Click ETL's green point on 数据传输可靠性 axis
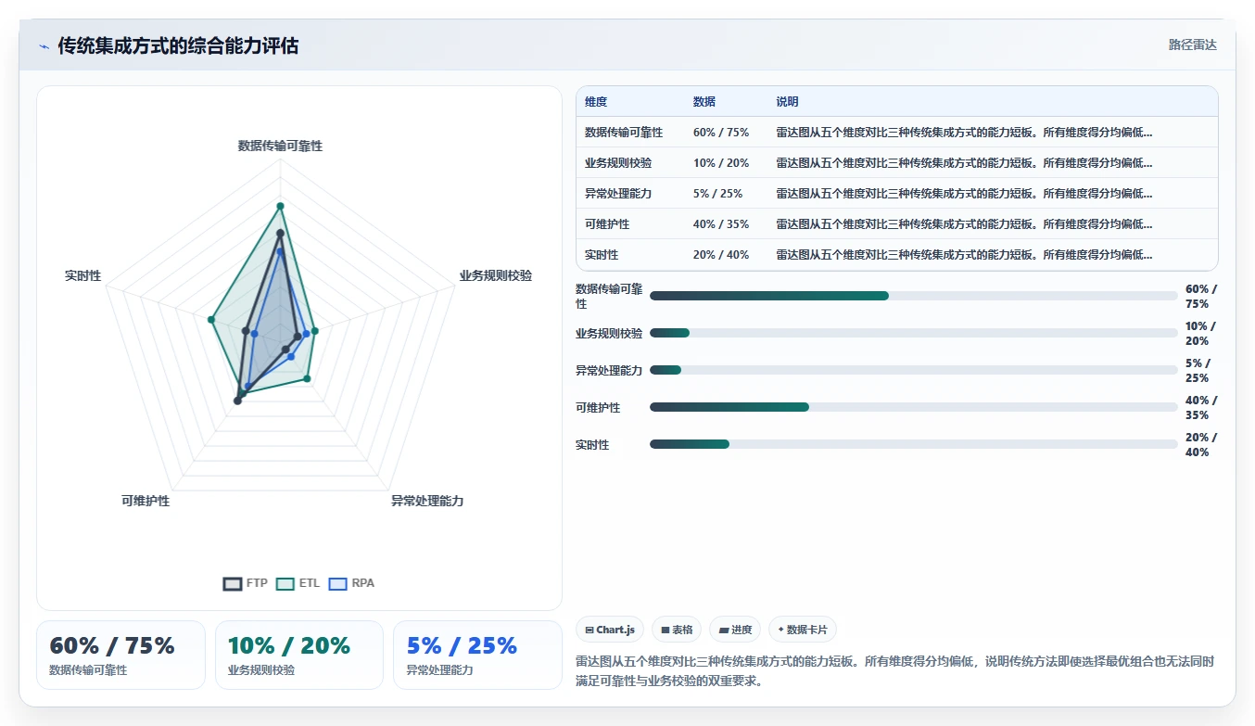1255x726 pixels. coord(280,206)
